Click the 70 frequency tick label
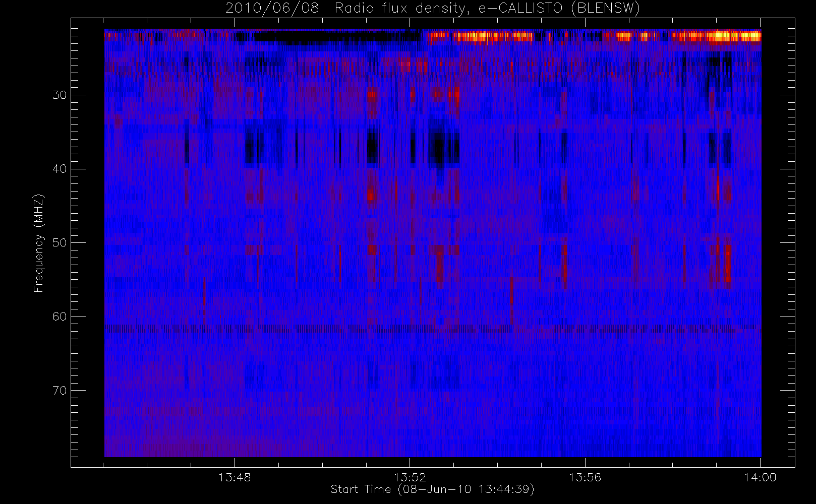 point(60,391)
